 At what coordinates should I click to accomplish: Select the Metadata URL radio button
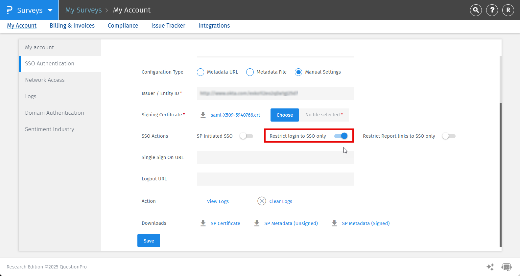click(x=201, y=72)
